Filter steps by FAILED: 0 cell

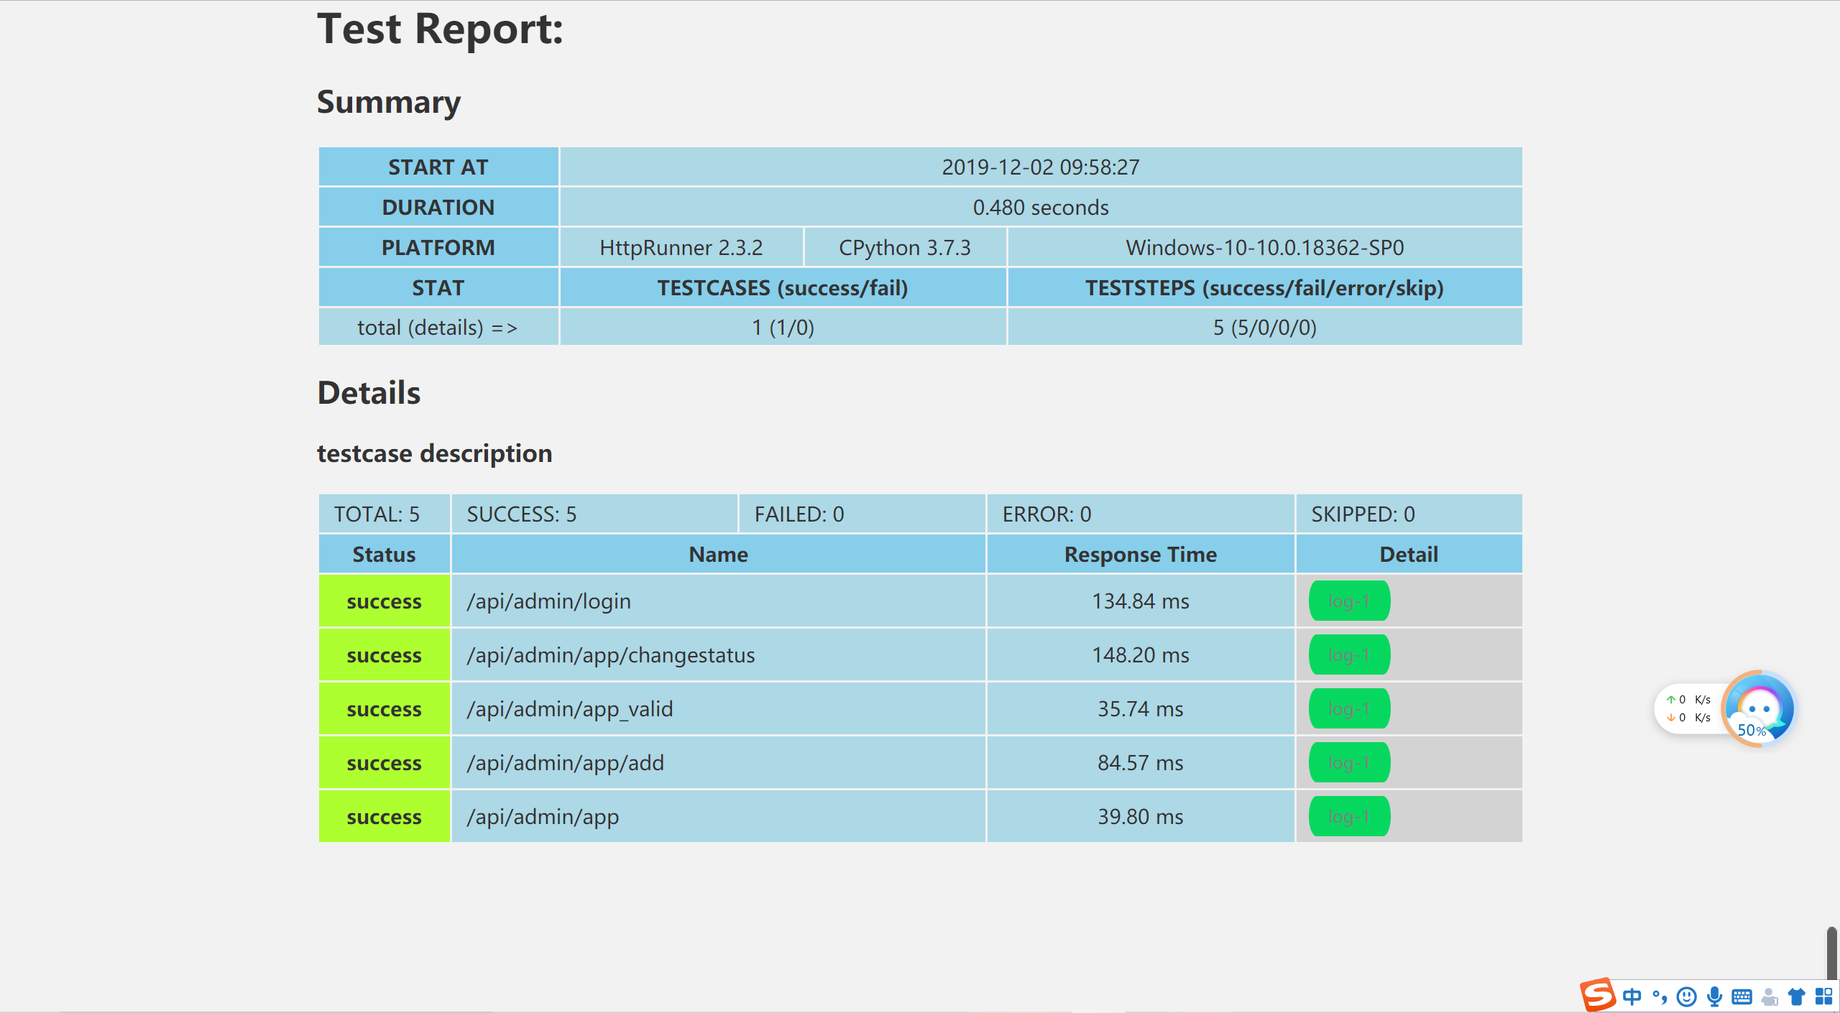coord(861,514)
